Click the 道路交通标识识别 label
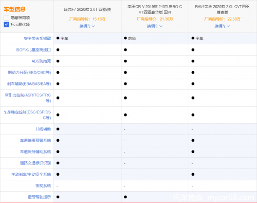Screen dimensions: 257x203 pyautogui.click(x=35, y=163)
